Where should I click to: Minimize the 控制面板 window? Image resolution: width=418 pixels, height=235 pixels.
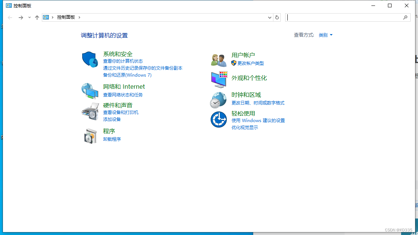(373, 5)
